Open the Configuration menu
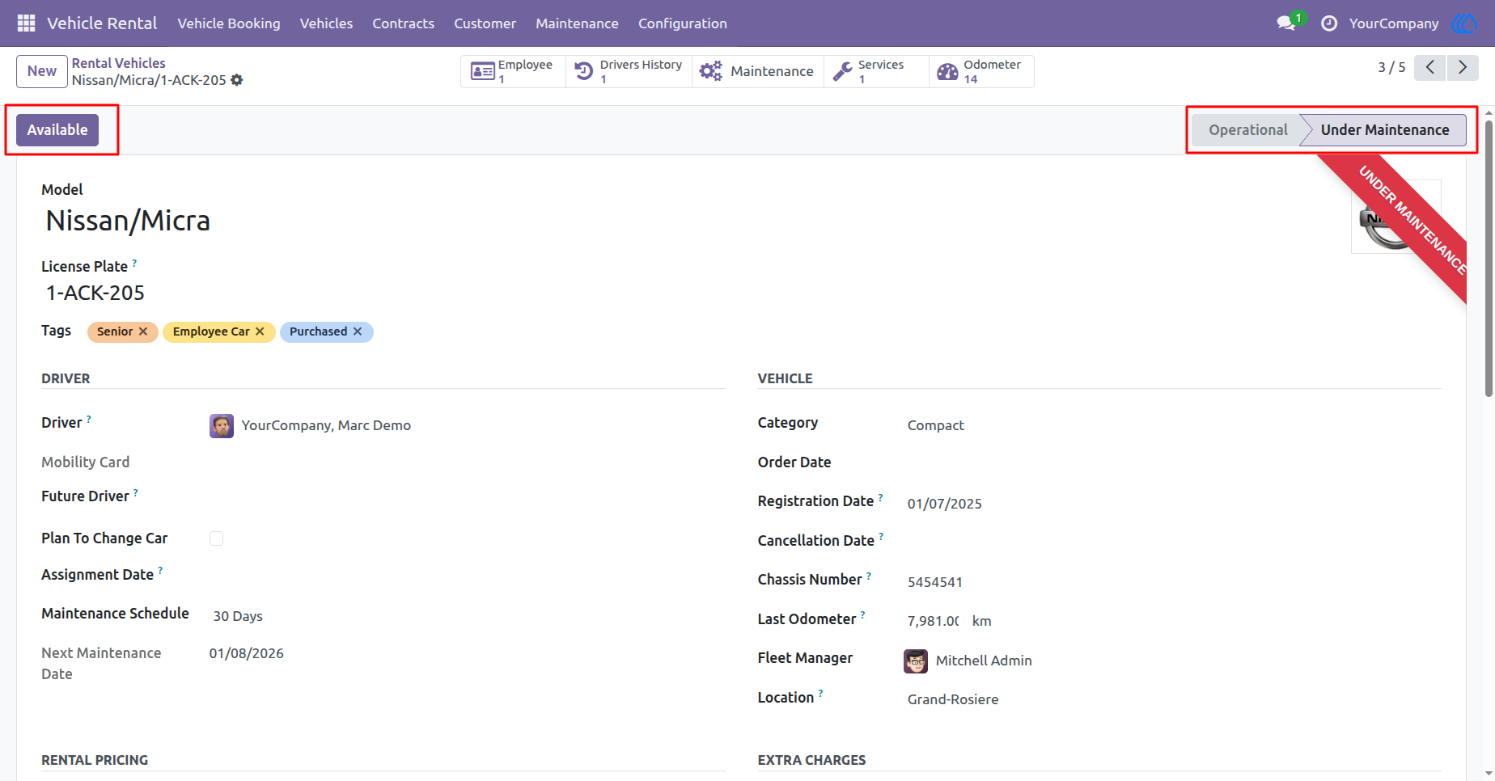The image size is (1495, 781). pyautogui.click(x=683, y=23)
